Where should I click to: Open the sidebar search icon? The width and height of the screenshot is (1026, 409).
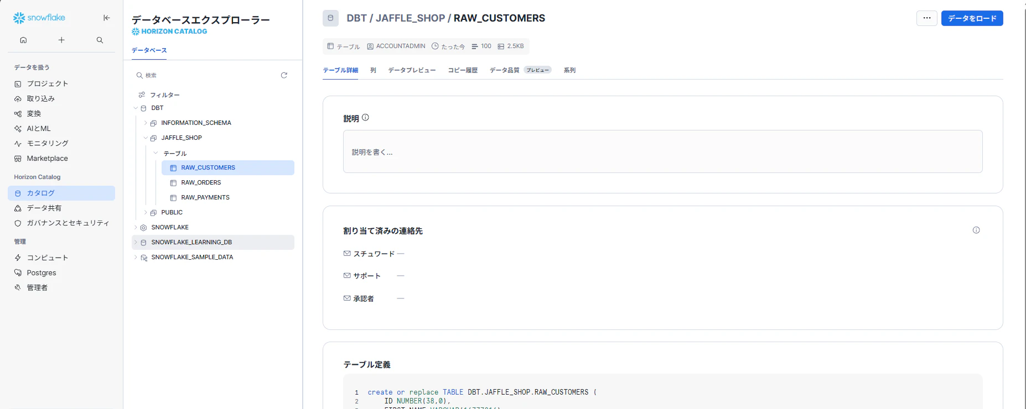100,40
